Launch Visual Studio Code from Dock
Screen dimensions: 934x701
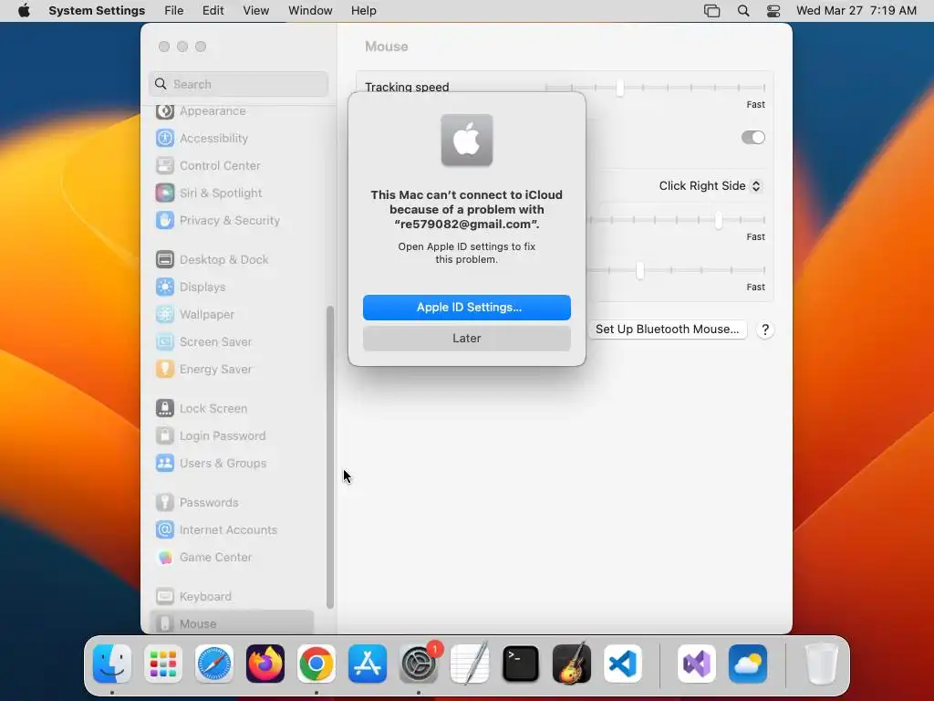point(623,664)
